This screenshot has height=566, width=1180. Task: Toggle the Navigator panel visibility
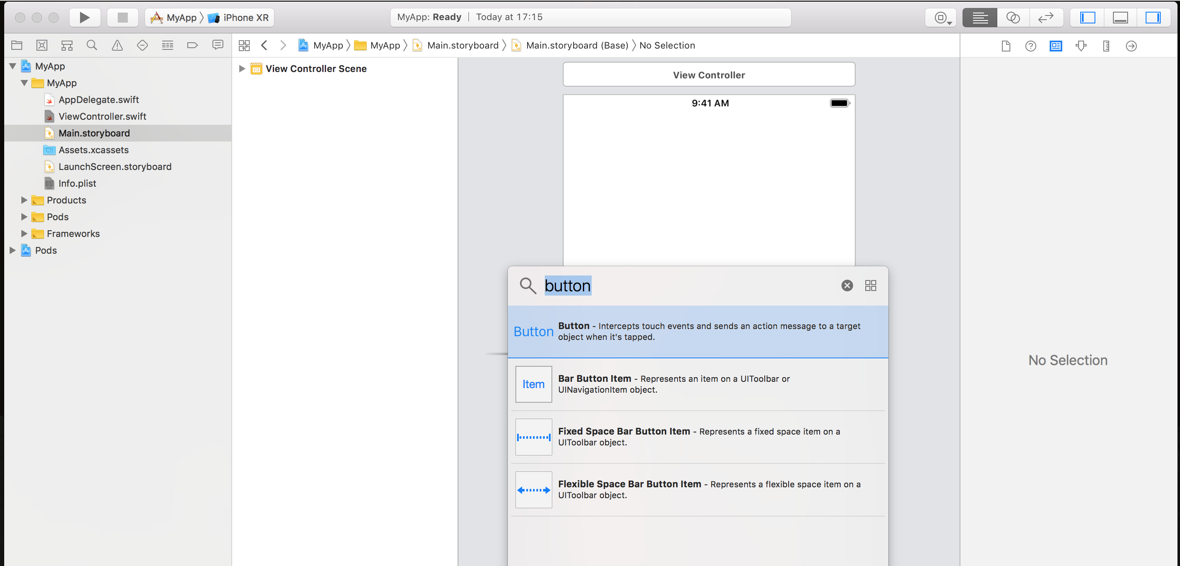(x=1087, y=18)
